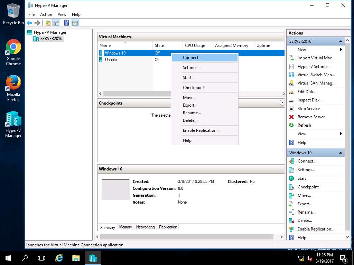Image resolution: width=354 pixels, height=265 pixels.
Task: Click Connect in the Windows 10 actions section
Action: [x=307, y=161]
